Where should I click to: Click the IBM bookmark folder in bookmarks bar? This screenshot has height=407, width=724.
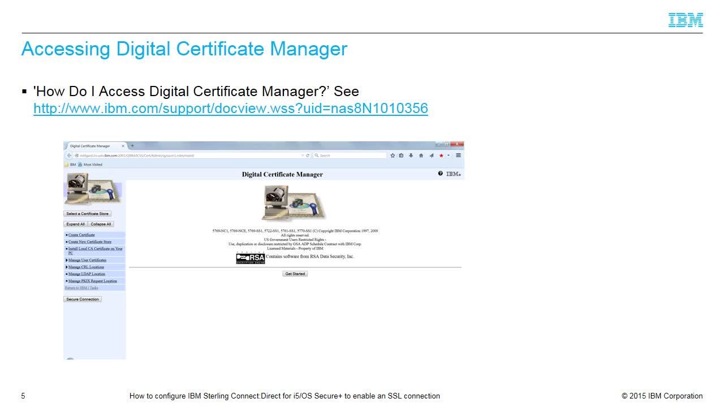[70, 164]
